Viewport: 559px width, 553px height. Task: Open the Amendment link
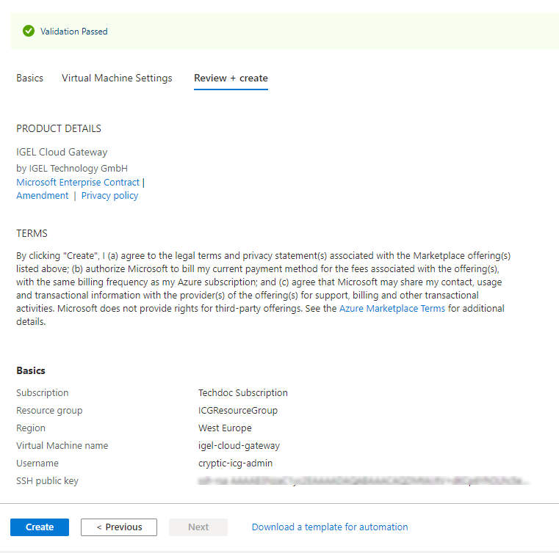click(x=43, y=196)
